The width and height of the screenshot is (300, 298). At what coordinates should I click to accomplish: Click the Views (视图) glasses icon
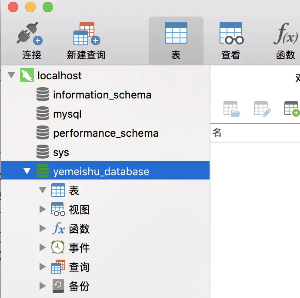pos(58,209)
